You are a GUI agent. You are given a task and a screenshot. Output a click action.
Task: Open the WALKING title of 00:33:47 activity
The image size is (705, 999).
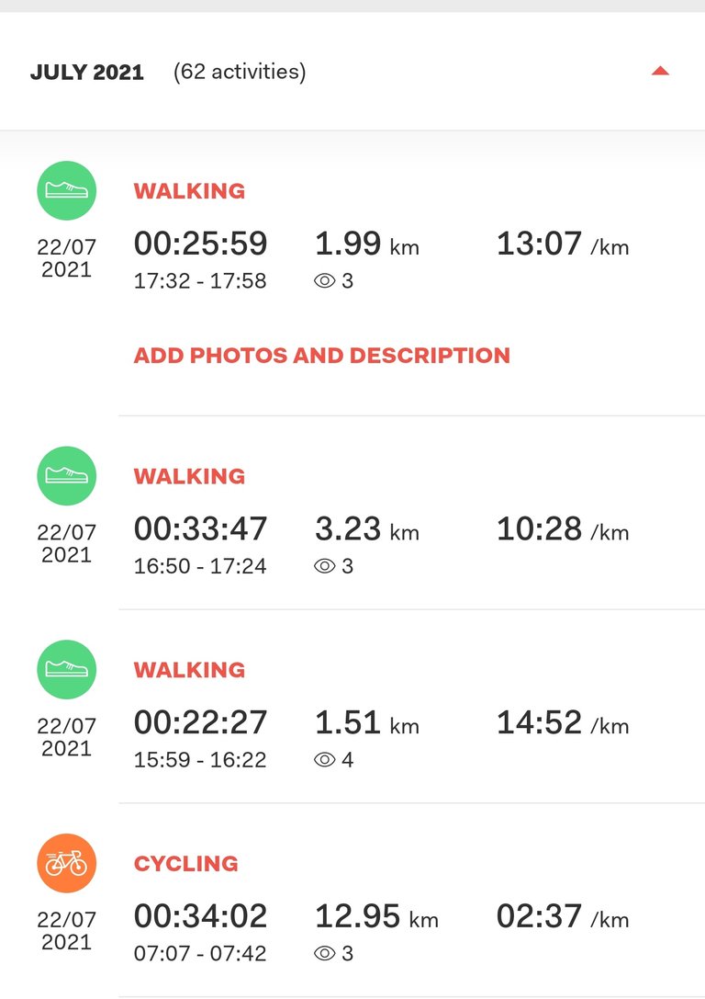coord(189,477)
